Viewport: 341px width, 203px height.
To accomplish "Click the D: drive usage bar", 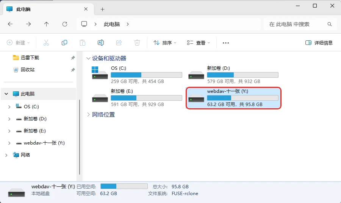I will [242, 75].
